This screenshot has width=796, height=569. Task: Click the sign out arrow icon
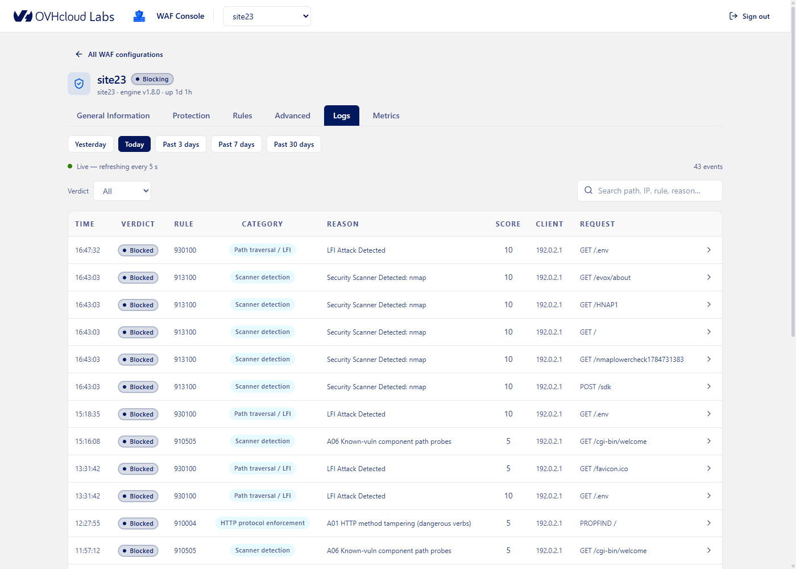(x=733, y=16)
